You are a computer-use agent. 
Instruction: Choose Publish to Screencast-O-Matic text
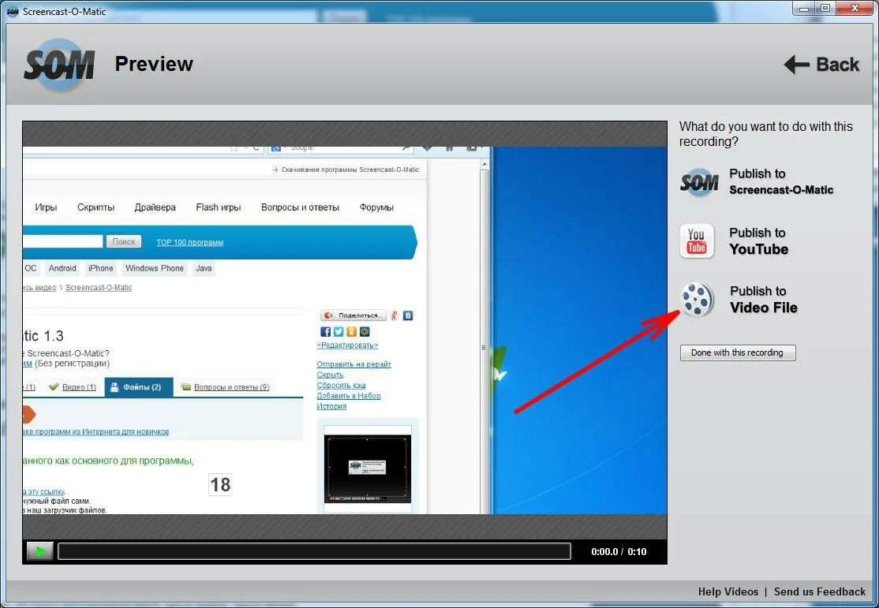pyautogui.click(x=781, y=181)
